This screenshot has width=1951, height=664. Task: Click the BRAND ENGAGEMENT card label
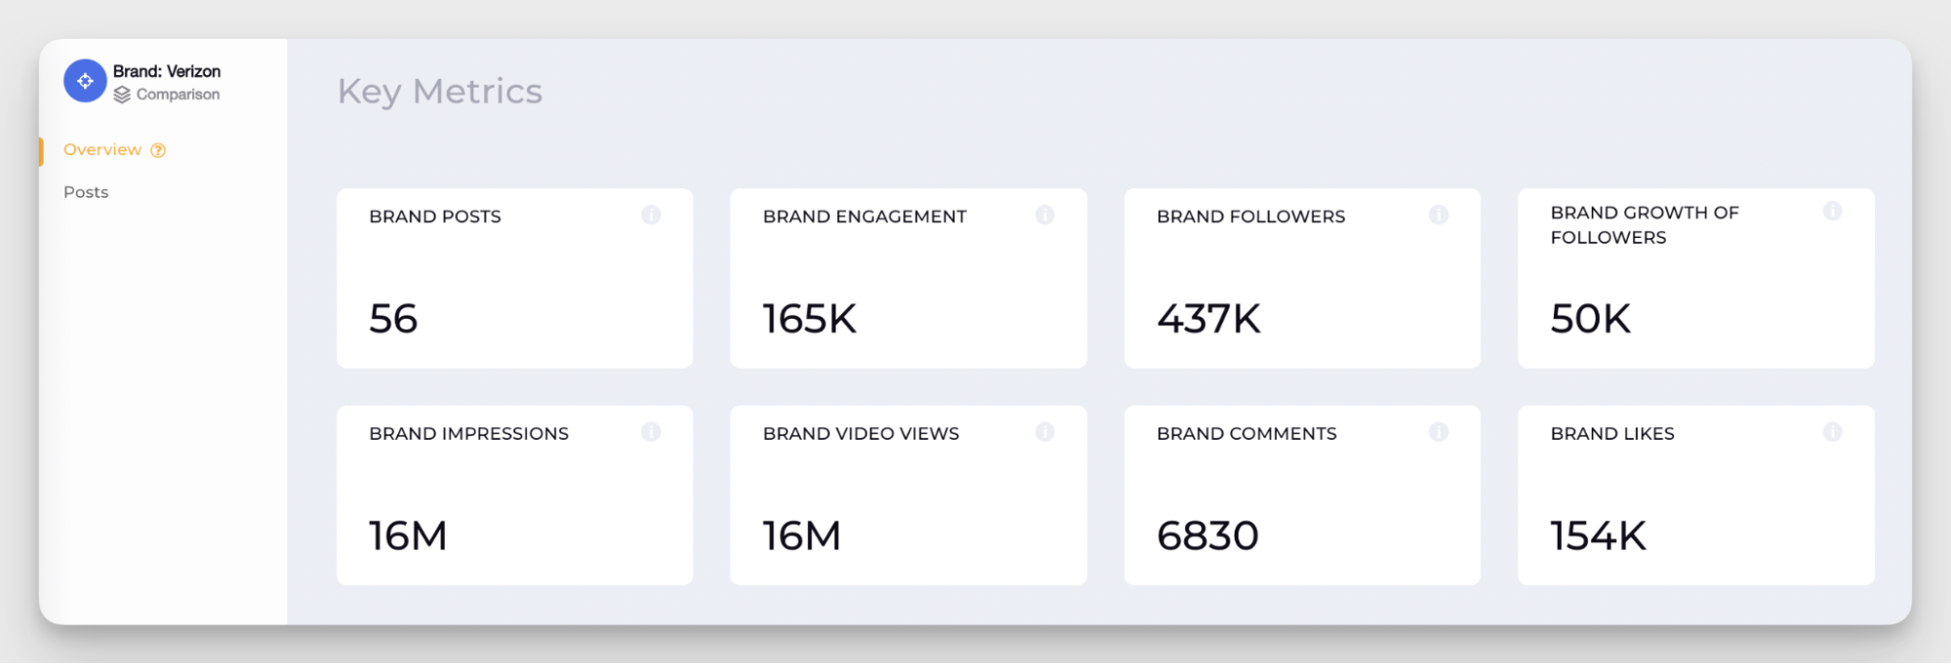[865, 216]
